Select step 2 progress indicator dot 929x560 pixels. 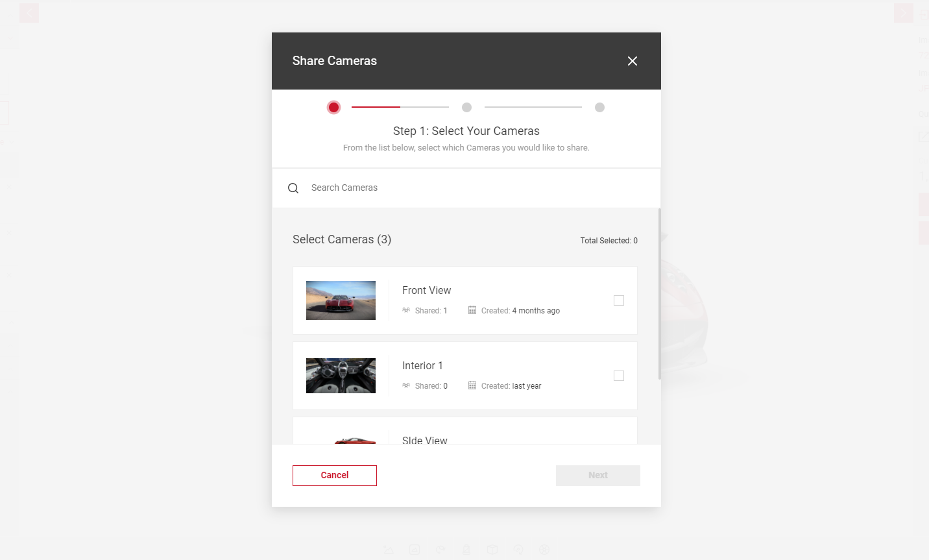coord(466,107)
